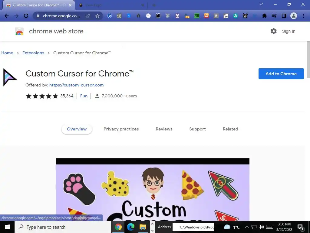Open the Privacy practices tab
Screen dimensions: 310x233
pos(121,129)
